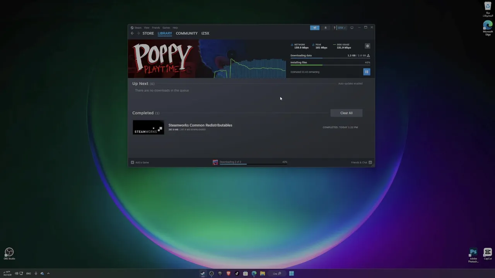Open Brave browser taskbar icon

click(x=229, y=273)
